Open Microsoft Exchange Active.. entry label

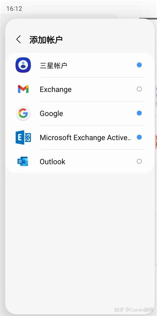pos(85,137)
